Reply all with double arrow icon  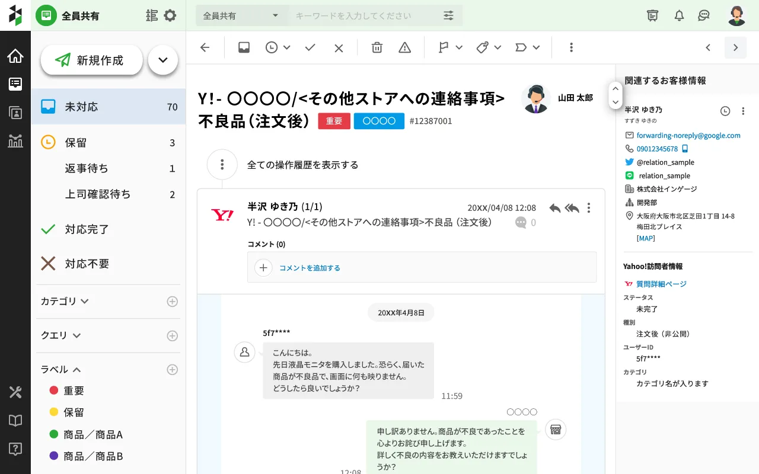click(572, 208)
